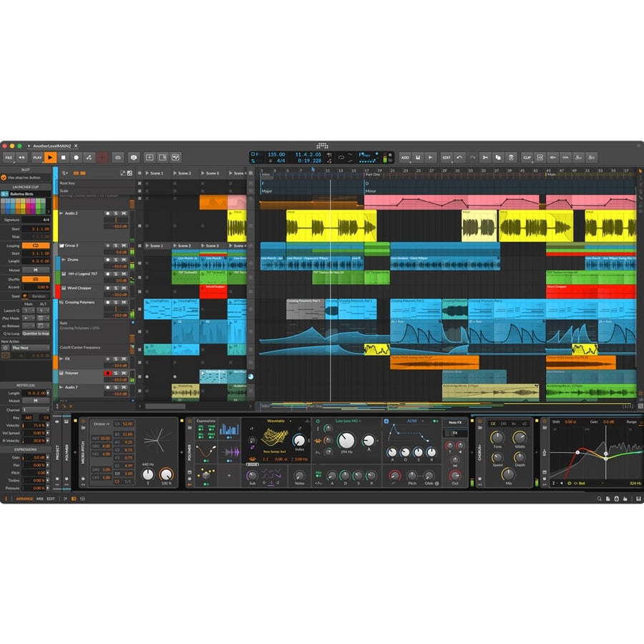Click the dice icon next to the Seed field
This screenshot has width=644, height=644.
25,296
